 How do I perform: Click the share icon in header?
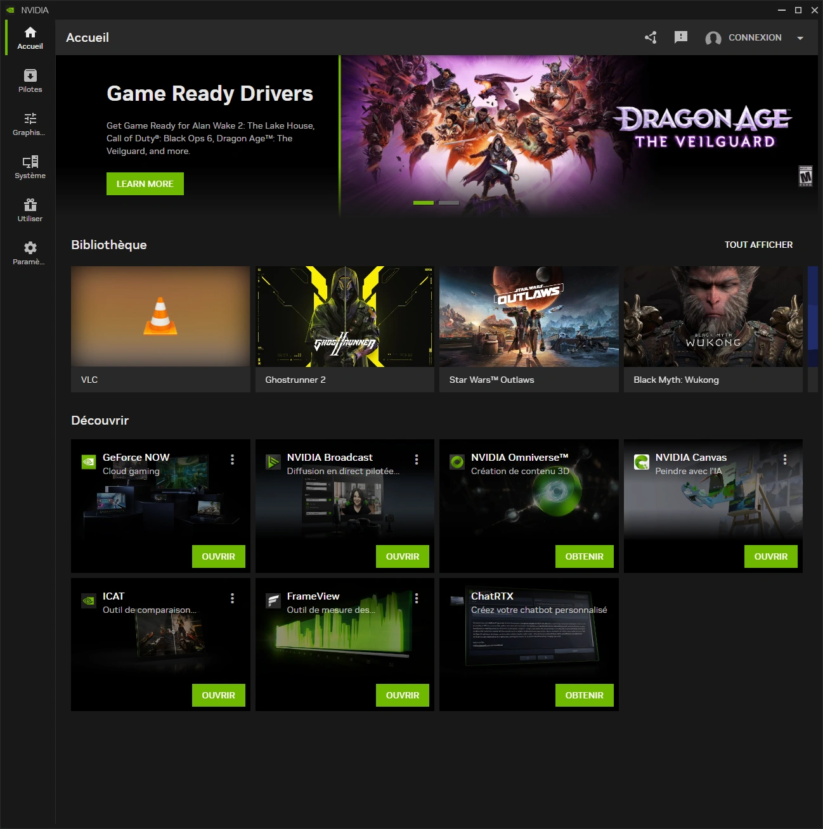click(651, 37)
